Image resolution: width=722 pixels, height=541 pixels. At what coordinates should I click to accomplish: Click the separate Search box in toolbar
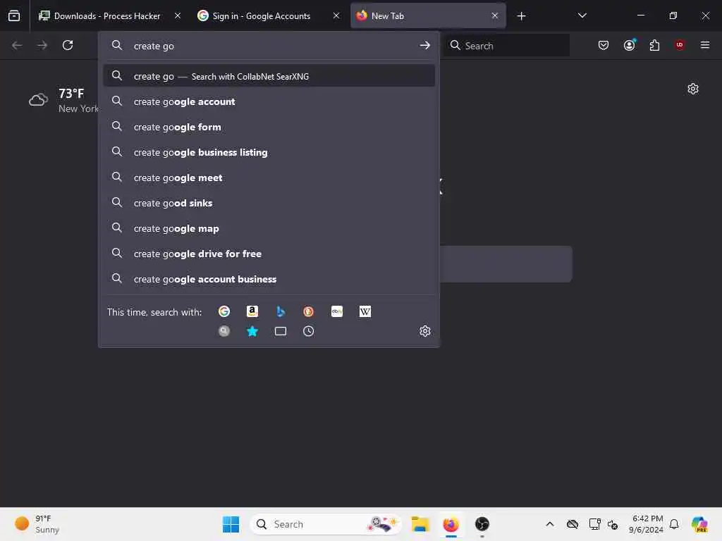coord(506,46)
